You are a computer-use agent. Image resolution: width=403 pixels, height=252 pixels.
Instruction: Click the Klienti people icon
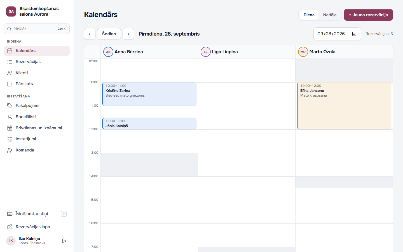point(10,73)
